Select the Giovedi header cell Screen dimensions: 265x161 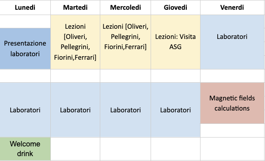tap(175, 8)
